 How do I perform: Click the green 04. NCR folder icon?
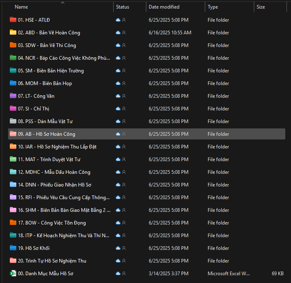click(13, 58)
